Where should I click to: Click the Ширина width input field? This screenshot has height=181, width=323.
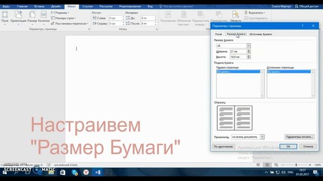(x=238, y=51)
